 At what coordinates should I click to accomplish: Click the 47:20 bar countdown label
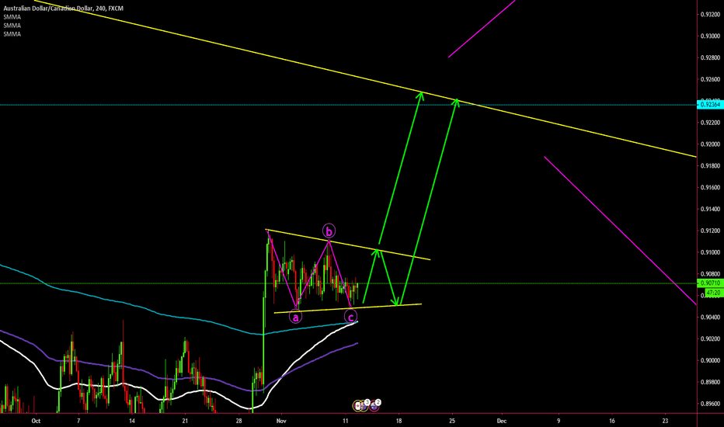coord(713,293)
